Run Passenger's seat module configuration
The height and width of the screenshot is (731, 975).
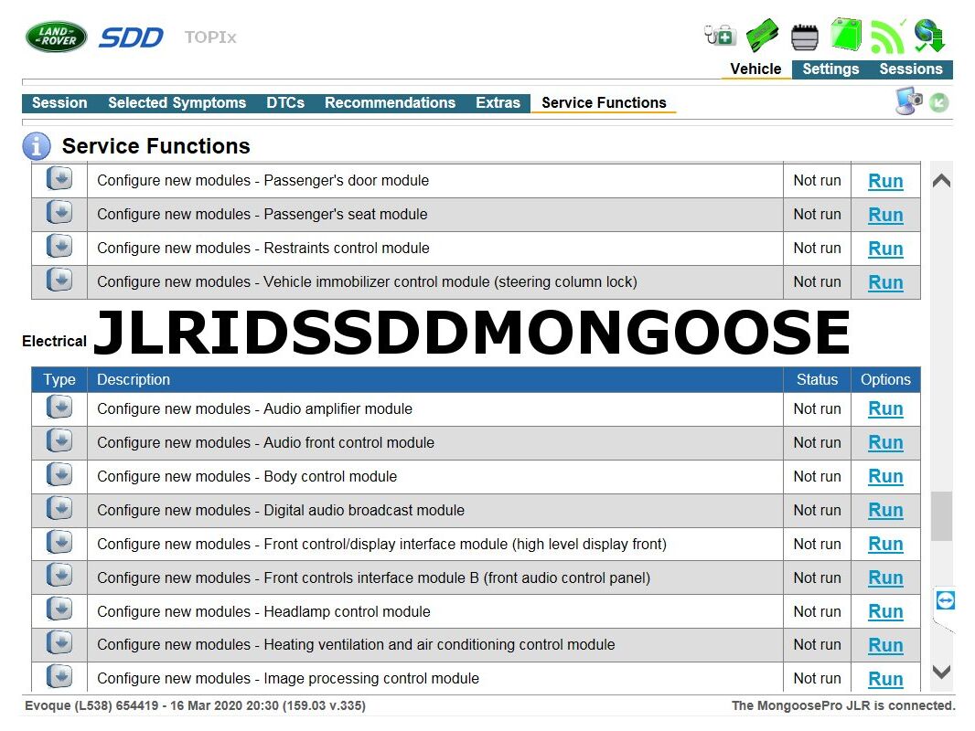[884, 215]
